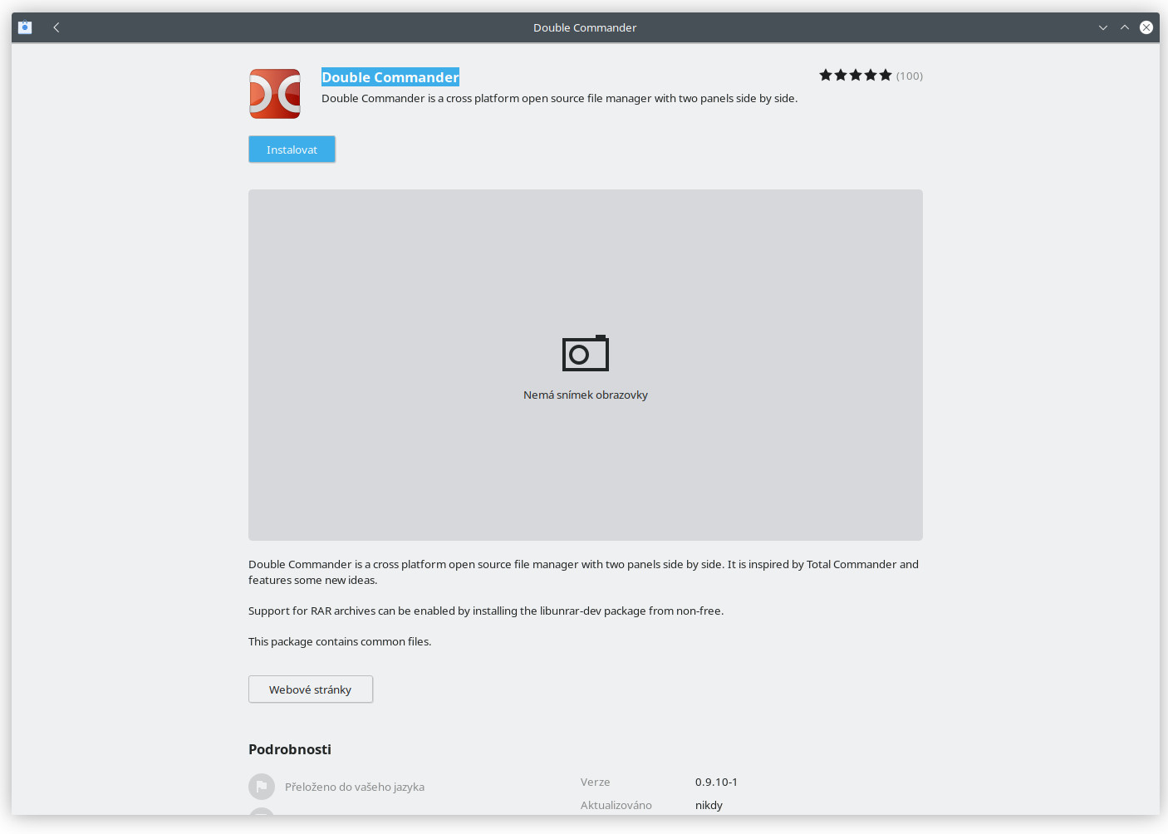
Task: Minimize the window with the down chevron
Action: click(x=1103, y=27)
